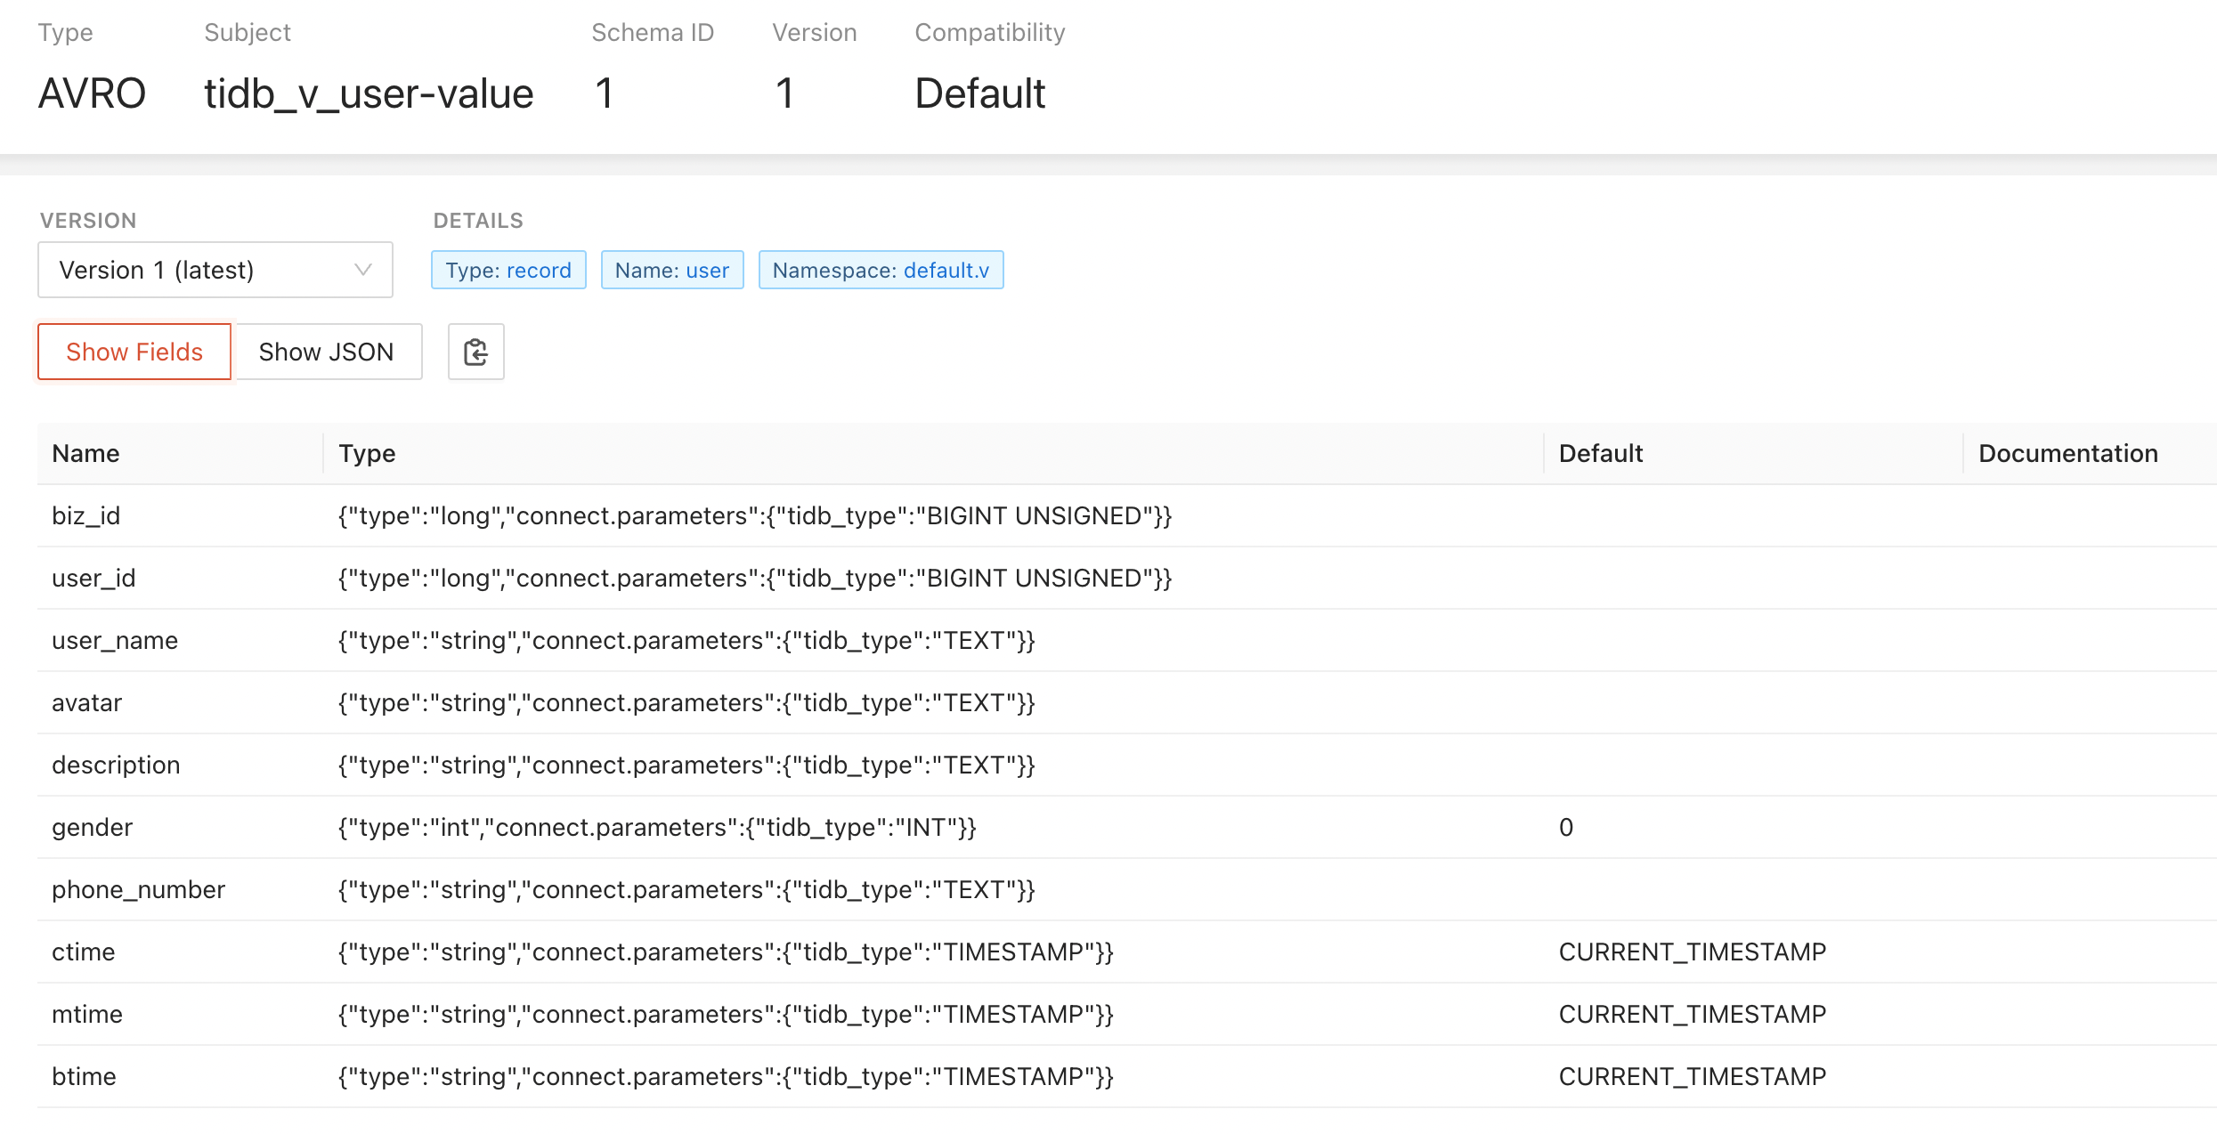Select the biz_id field row

tap(85, 515)
